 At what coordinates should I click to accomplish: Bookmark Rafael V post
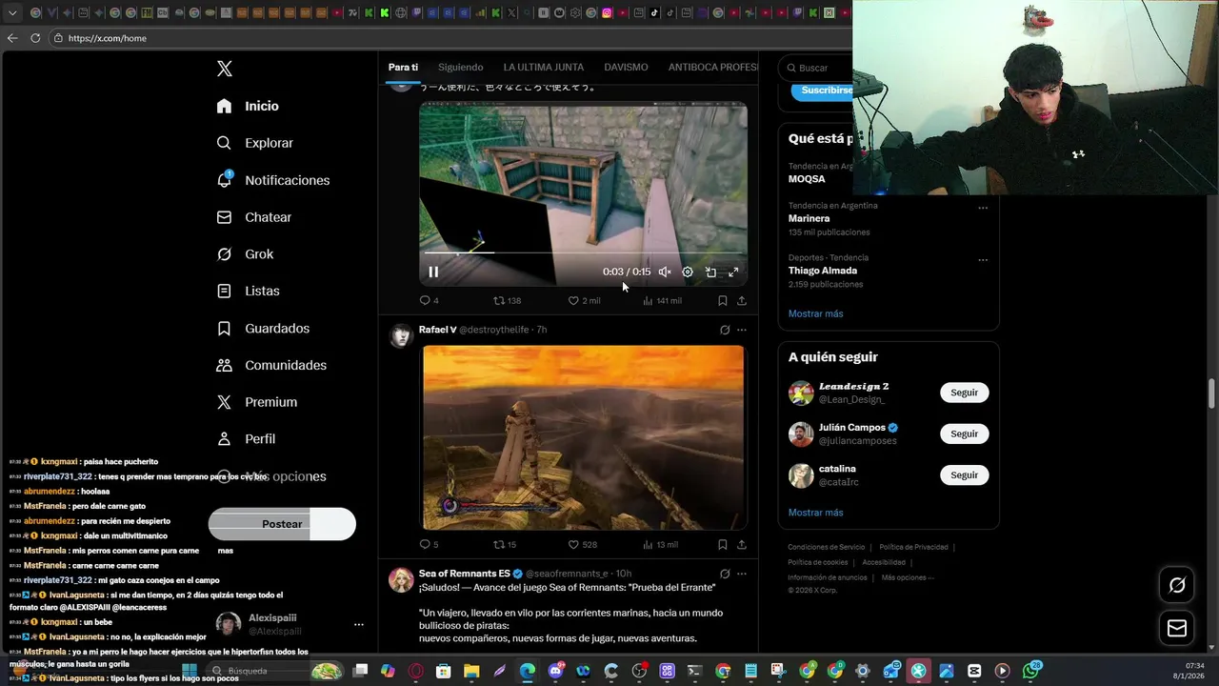pos(723,545)
